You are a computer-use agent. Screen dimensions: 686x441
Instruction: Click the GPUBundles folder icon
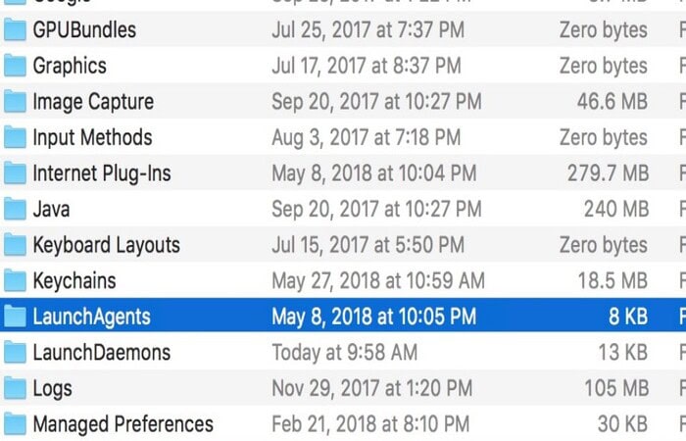point(15,29)
